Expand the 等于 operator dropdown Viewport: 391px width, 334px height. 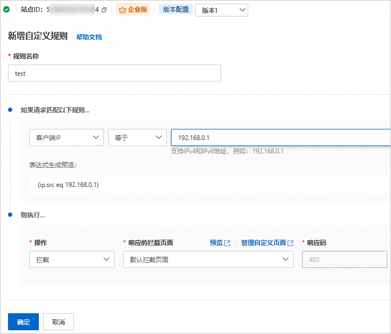coord(137,137)
